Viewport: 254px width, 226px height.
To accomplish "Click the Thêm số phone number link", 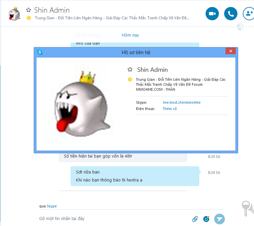I will tap(169, 109).
